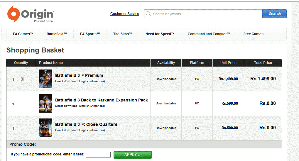Focus the Search Keywords field
Screen dimensions: 299x161
[x=205, y=14]
